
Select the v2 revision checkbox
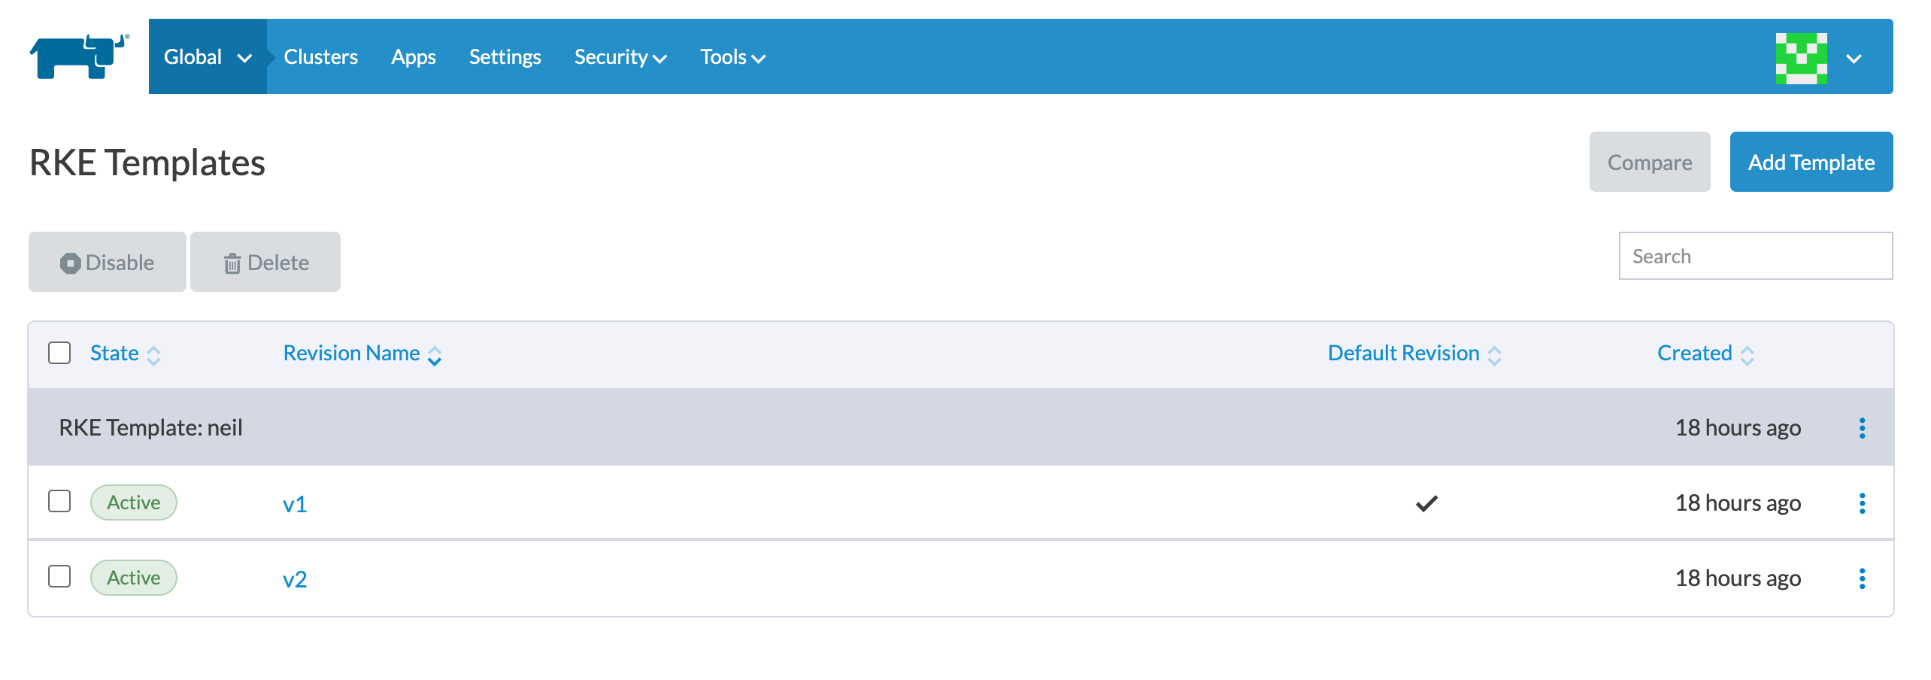tap(59, 576)
